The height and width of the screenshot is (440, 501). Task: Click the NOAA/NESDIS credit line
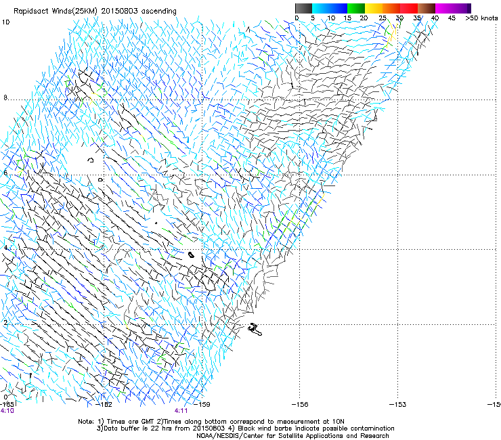tap(292, 436)
